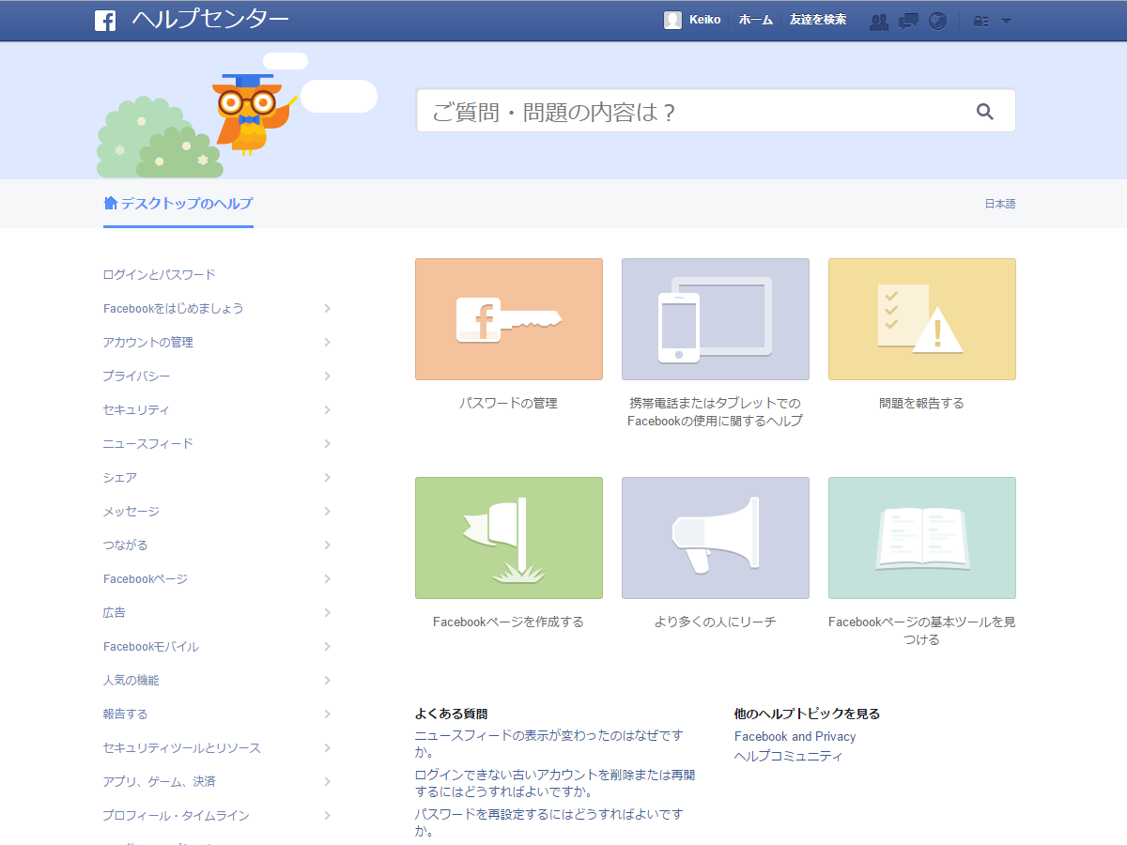Expand the セキュリティツールとリソース chevron

pos(327,747)
